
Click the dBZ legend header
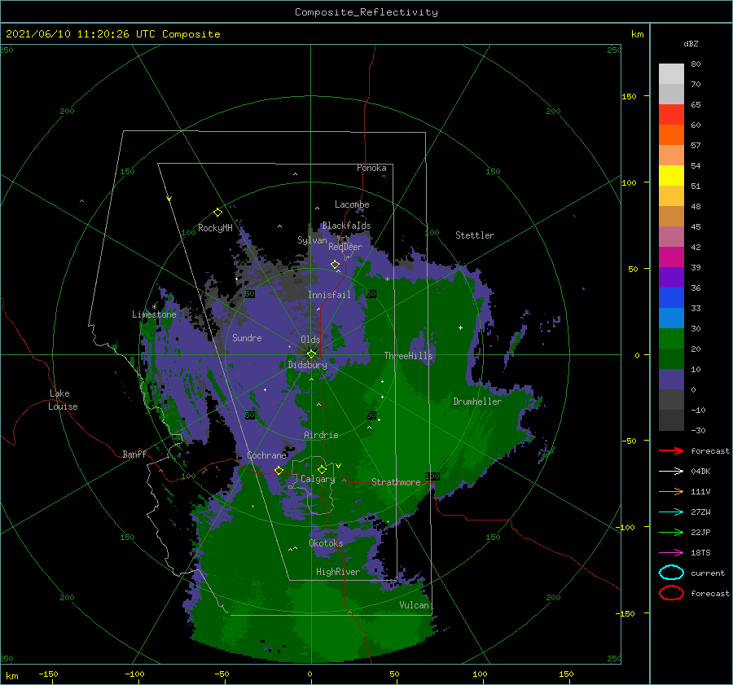pos(691,43)
